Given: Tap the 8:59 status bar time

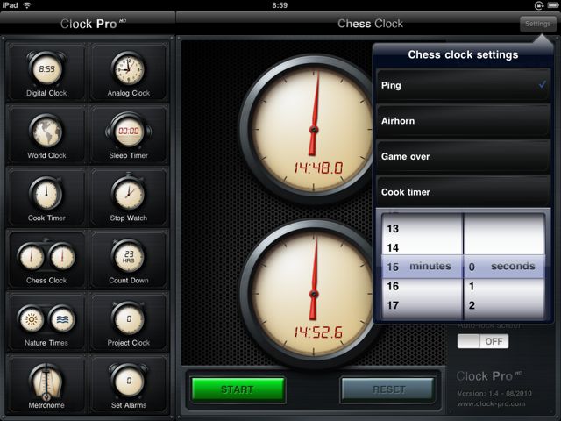Looking at the screenshot, I should coord(280,5).
